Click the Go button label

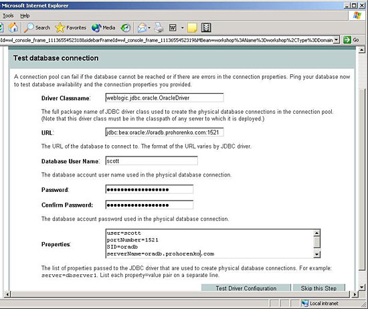point(356,40)
